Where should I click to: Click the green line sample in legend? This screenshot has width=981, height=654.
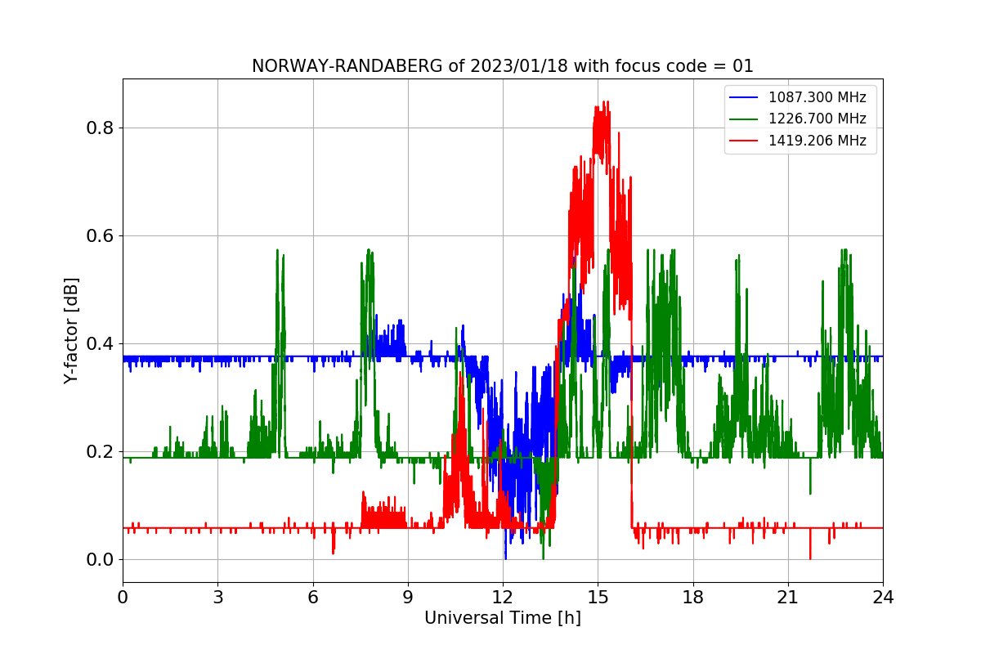pyautogui.click(x=745, y=119)
